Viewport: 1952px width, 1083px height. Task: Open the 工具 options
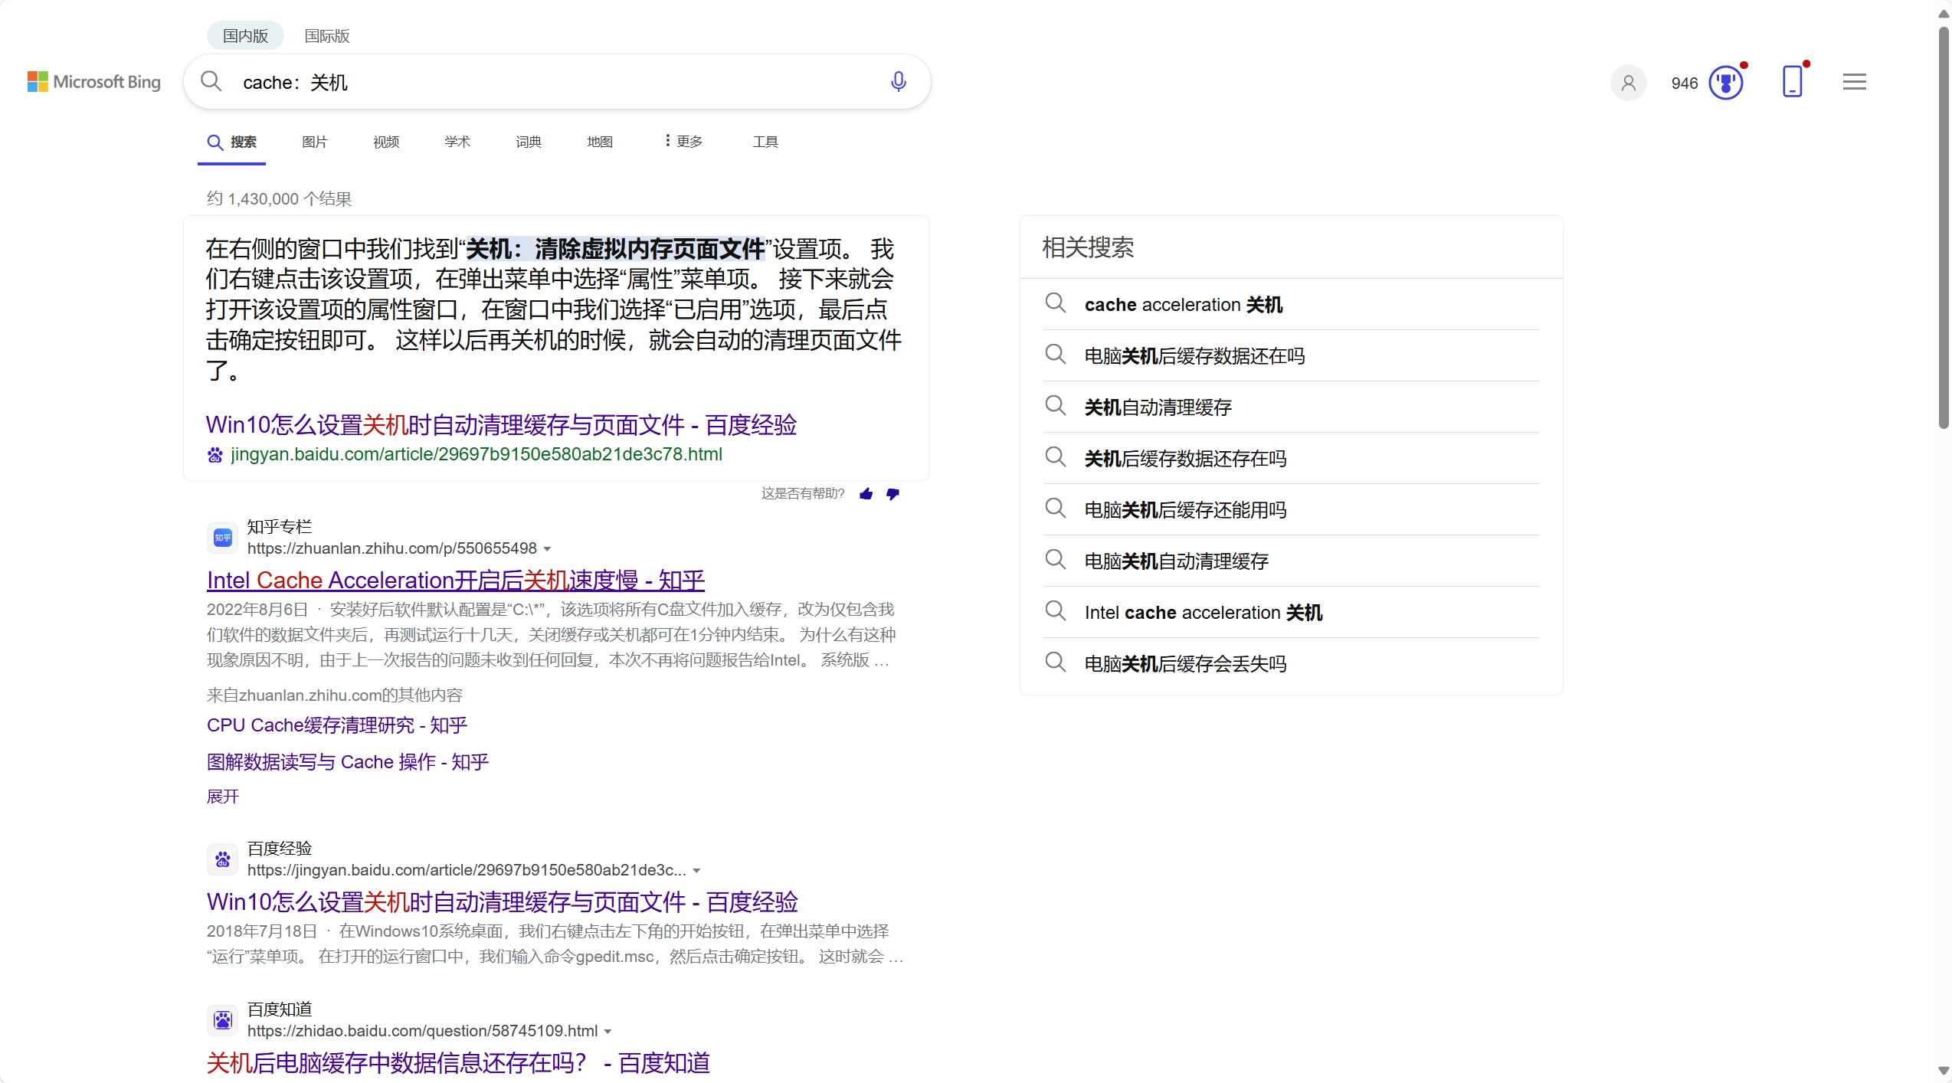[765, 142]
